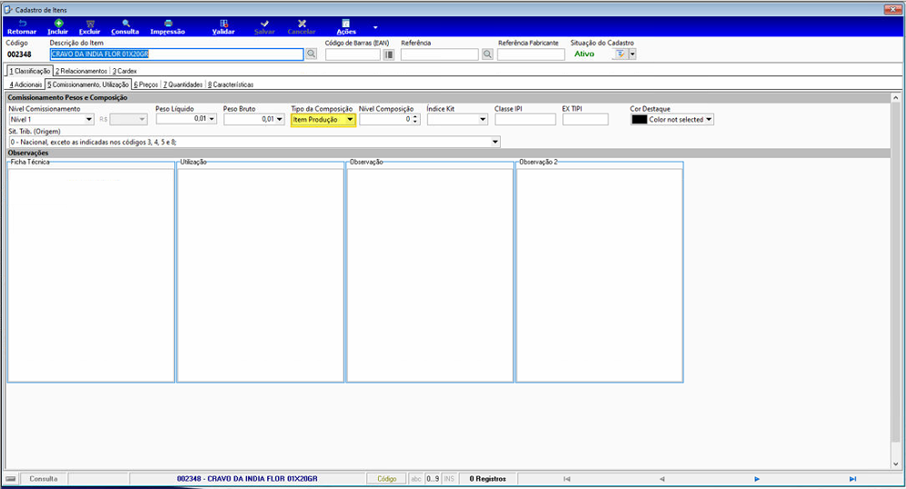Click the EX TIPI input field

point(585,120)
